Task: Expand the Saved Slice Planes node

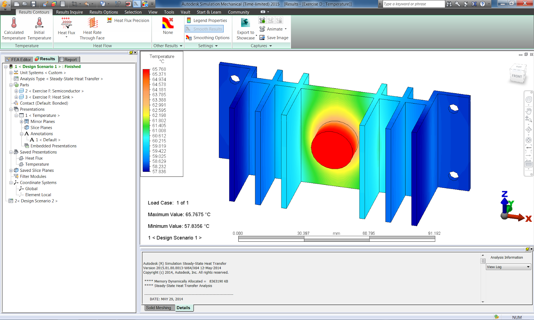Action: (x=11, y=170)
